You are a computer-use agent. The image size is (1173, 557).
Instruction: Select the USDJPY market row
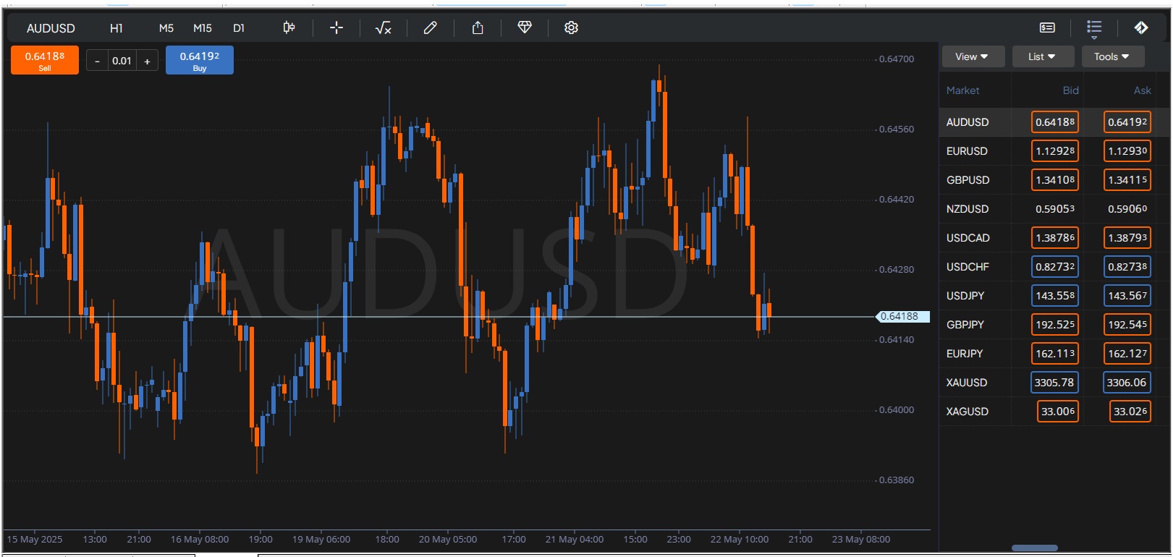tap(1054, 296)
